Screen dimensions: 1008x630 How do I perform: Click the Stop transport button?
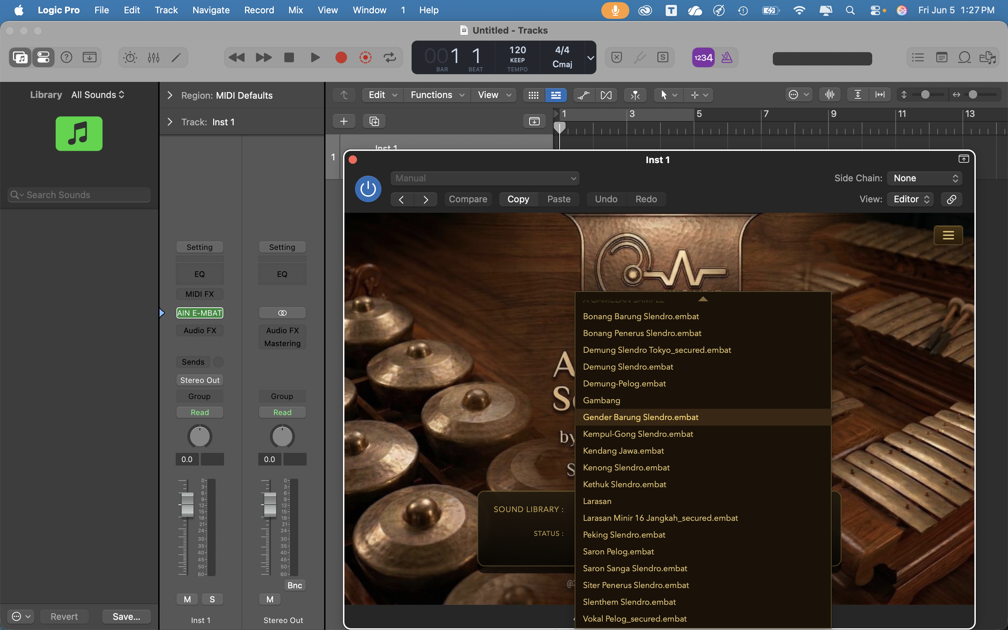(x=289, y=57)
